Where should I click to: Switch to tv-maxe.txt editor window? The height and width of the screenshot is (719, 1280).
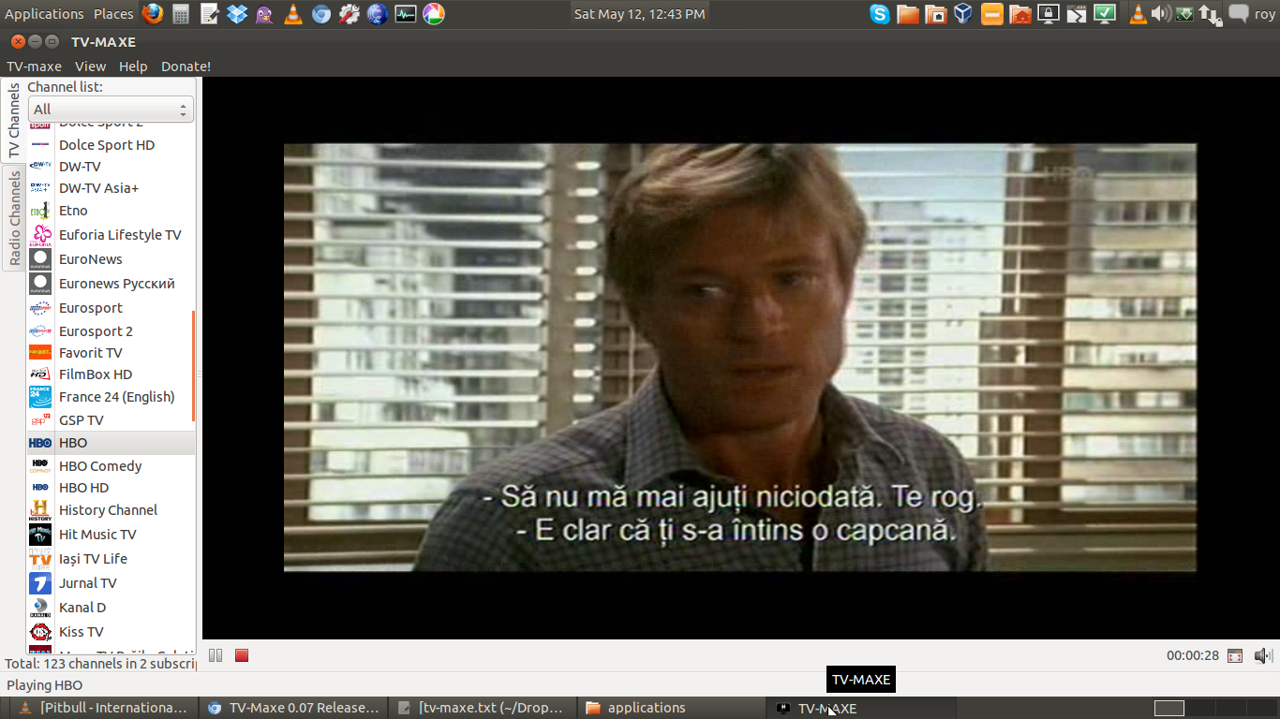click(483, 708)
